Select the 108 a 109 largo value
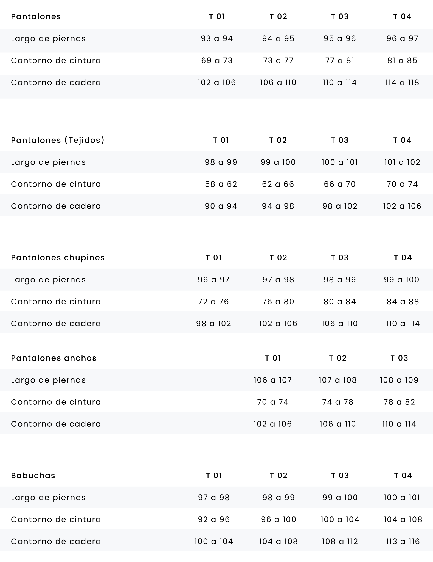The image size is (433, 562). coord(399,380)
